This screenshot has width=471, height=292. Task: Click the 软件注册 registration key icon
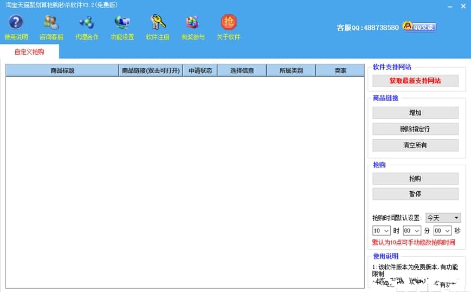point(158,23)
